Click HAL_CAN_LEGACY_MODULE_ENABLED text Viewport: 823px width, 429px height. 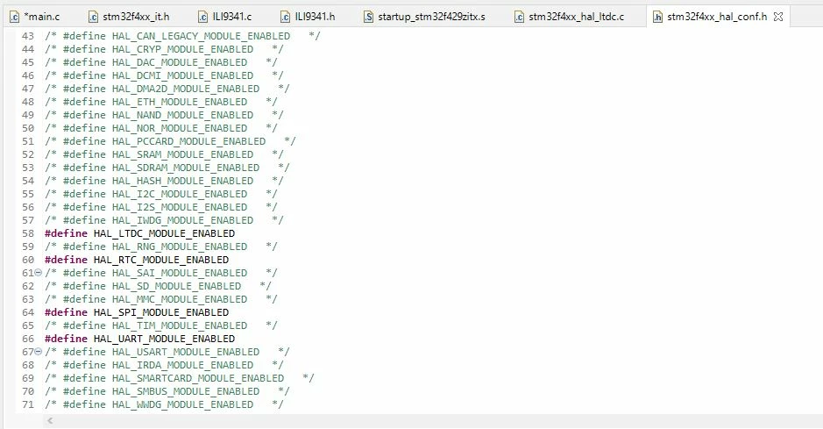pyautogui.click(x=201, y=36)
